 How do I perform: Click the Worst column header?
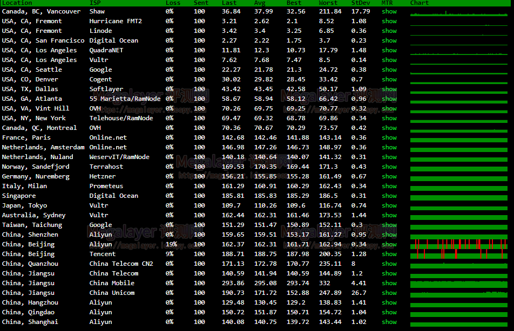[328, 3]
